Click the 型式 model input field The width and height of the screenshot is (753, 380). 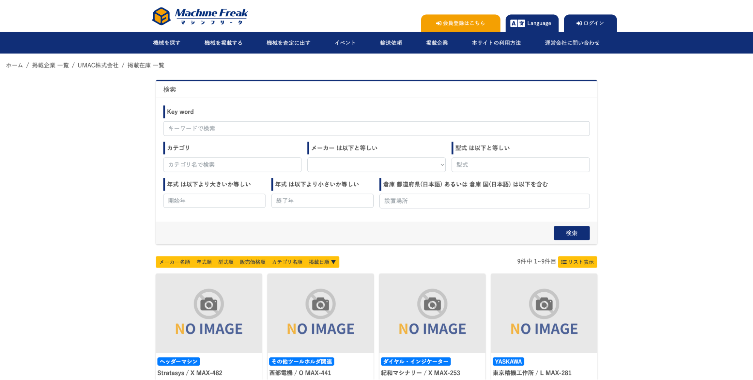(520, 165)
